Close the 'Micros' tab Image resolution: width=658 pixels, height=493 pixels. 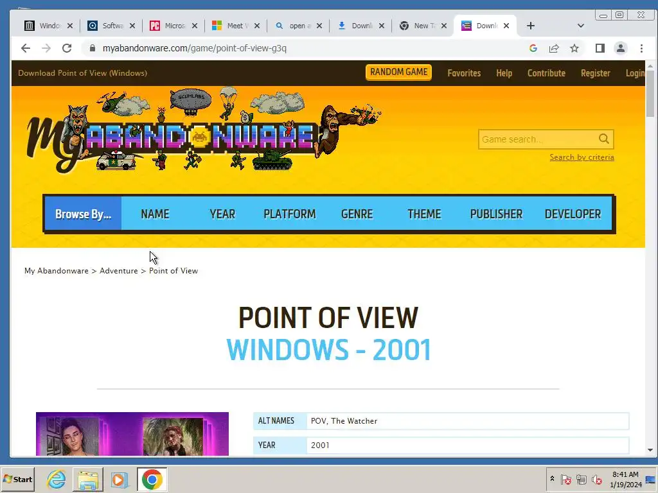point(195,26)
